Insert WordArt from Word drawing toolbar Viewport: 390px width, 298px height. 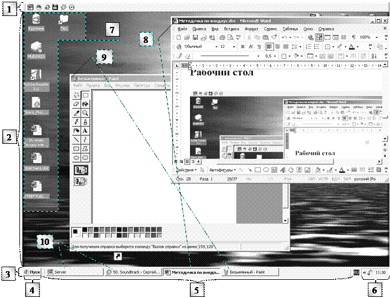tap(282, 170)
